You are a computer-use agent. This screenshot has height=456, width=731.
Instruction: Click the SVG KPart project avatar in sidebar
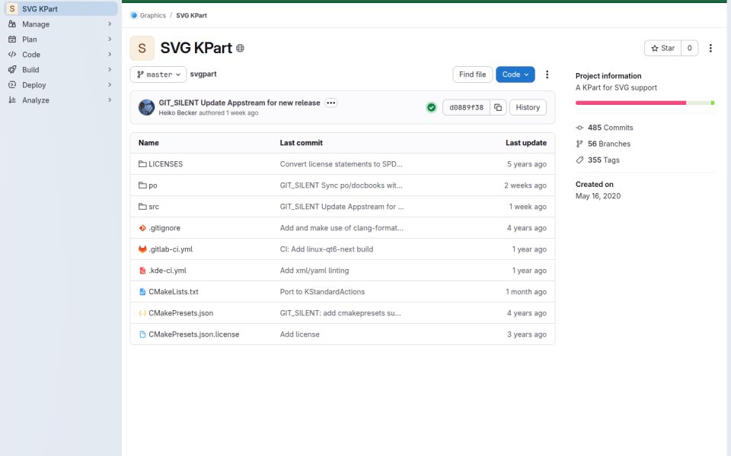pyautogui.click(x=12, y=9)
